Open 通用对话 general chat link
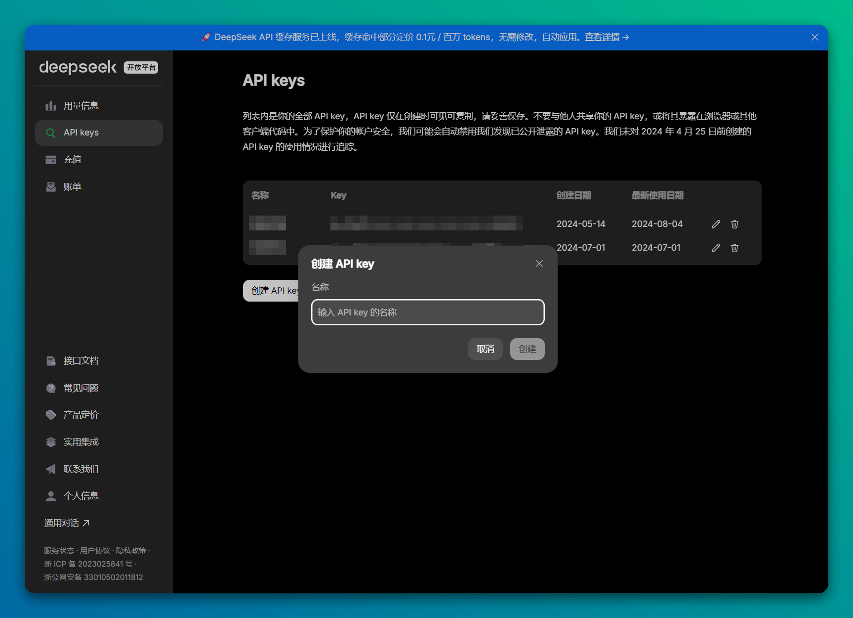This screenshot has width=853, height=618. (67, 523)
